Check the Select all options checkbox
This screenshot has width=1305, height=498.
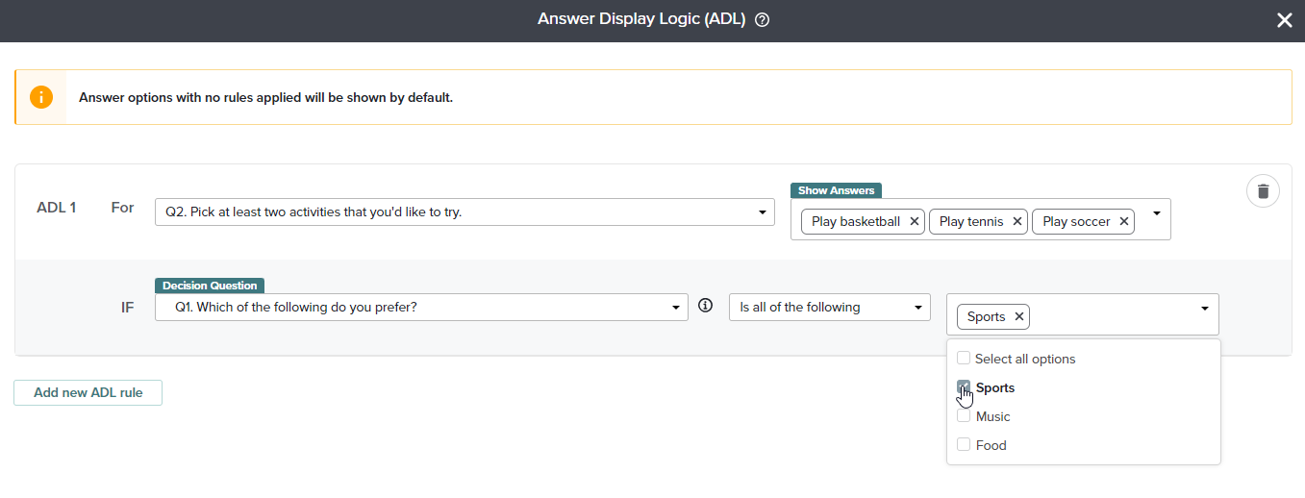coord(964,359)
